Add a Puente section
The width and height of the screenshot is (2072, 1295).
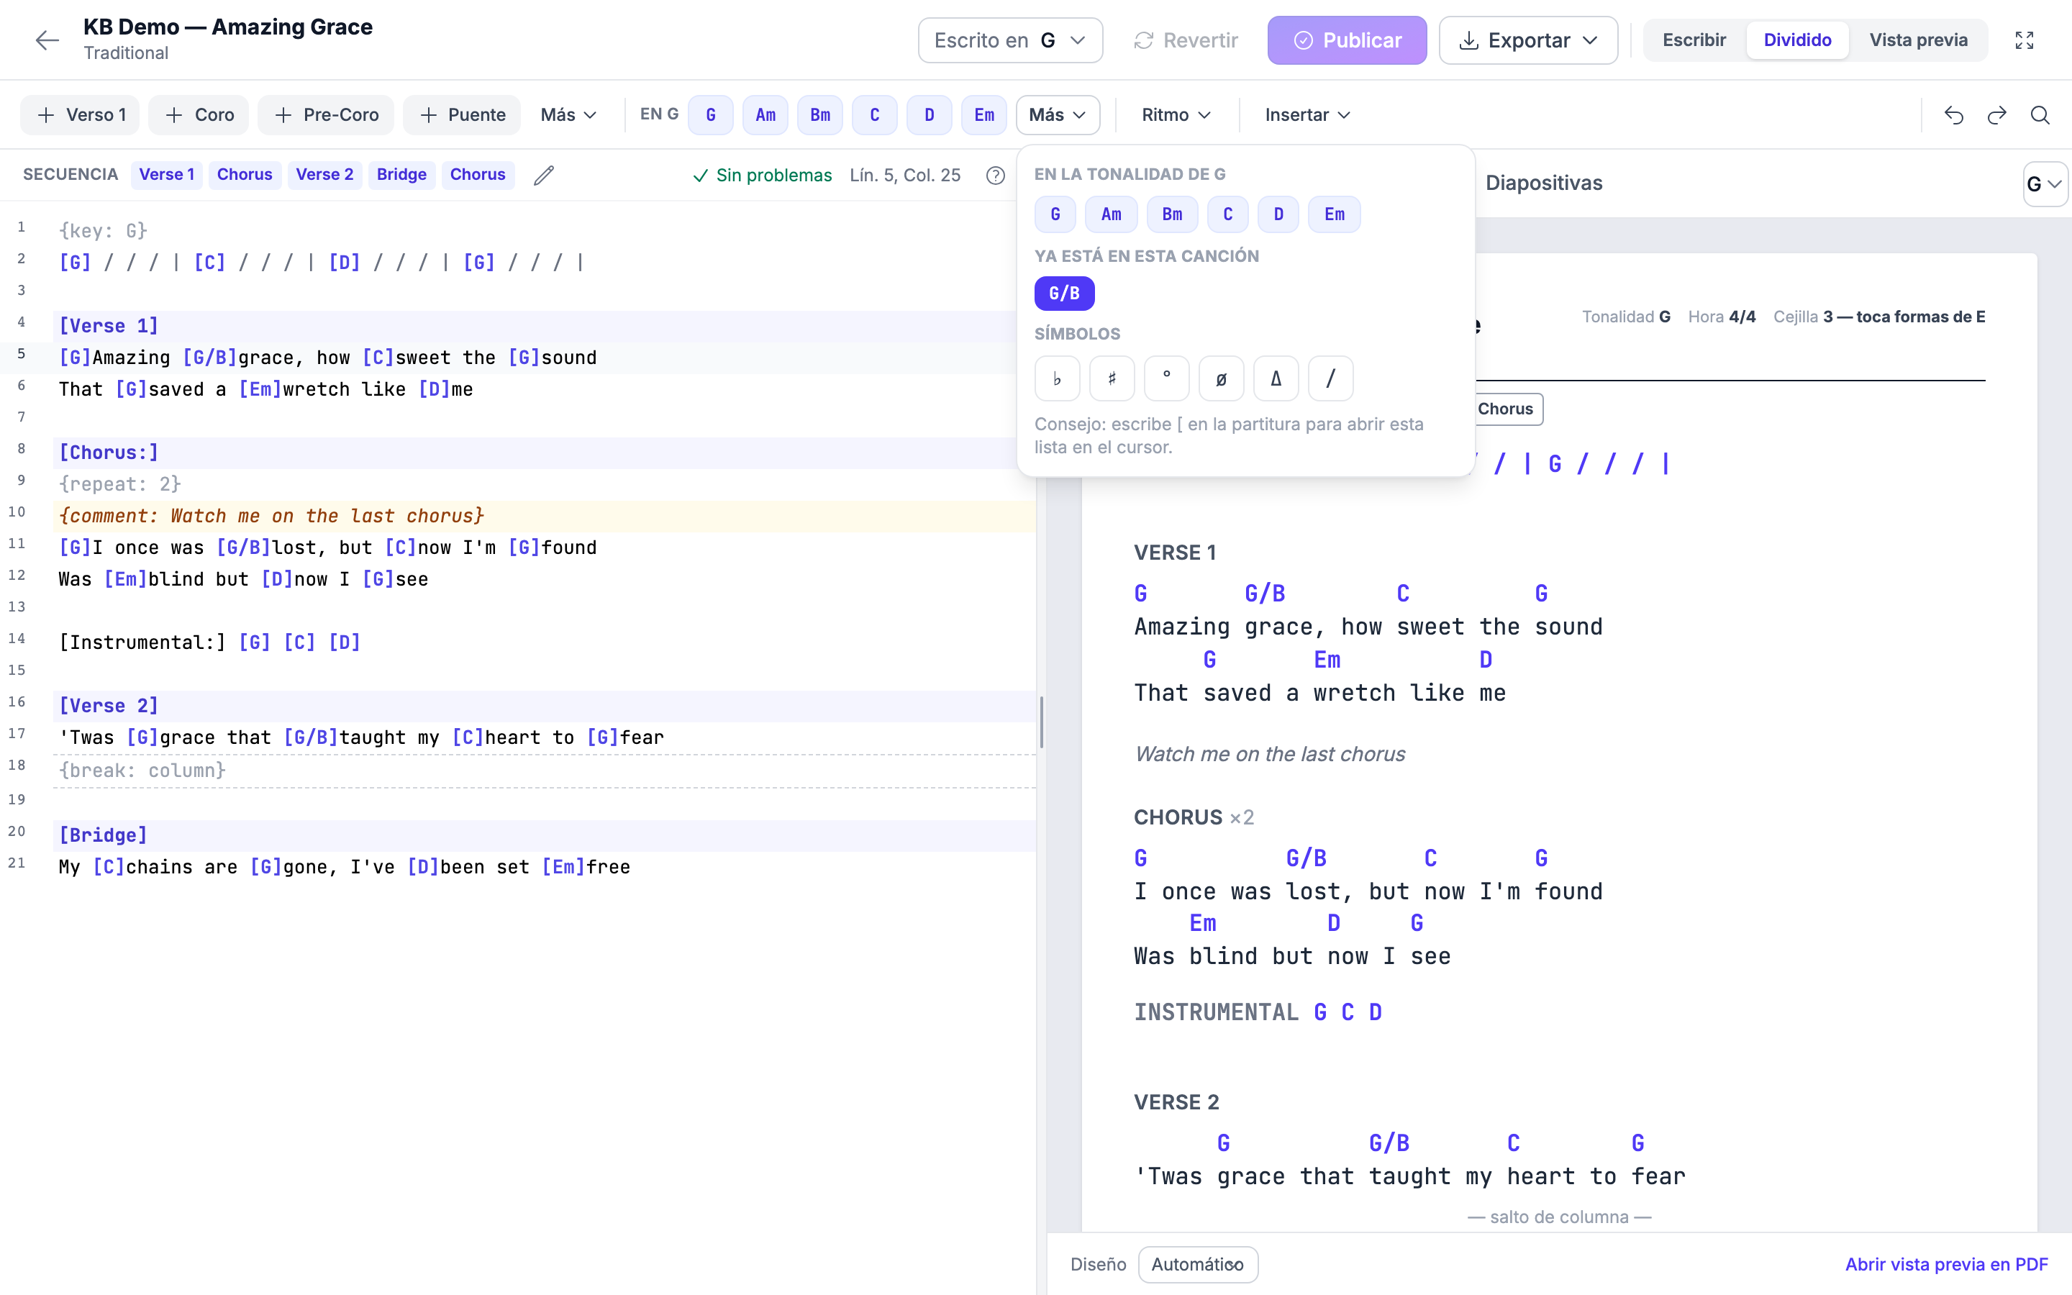click(x=461, y=115)
